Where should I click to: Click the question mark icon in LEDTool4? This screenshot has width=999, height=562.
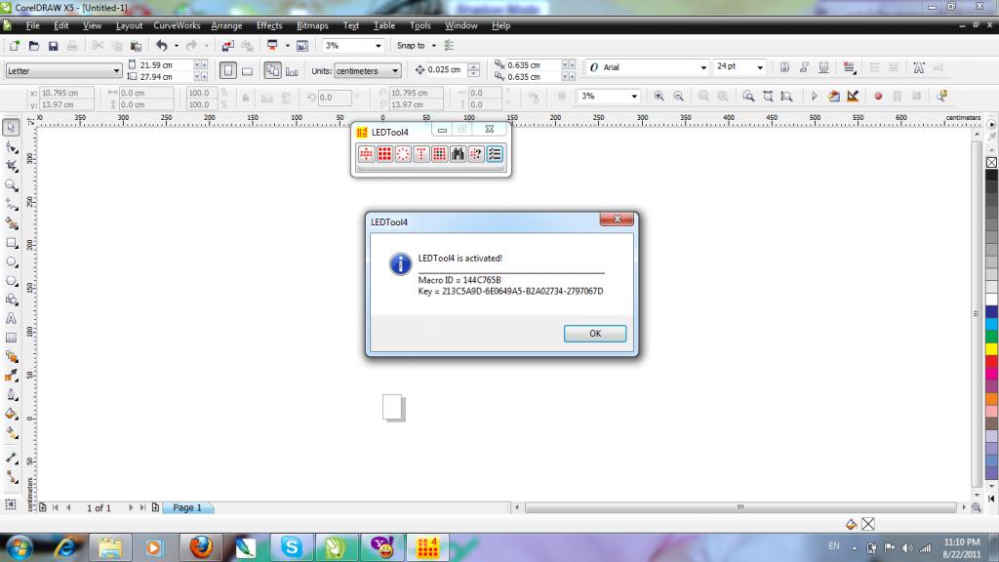click(x=476, y=153)
